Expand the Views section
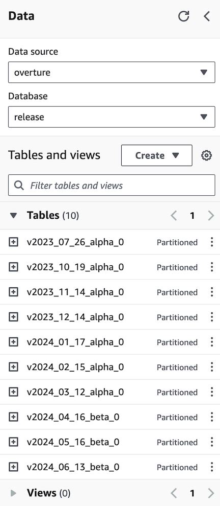 click(x=13, y=493)
